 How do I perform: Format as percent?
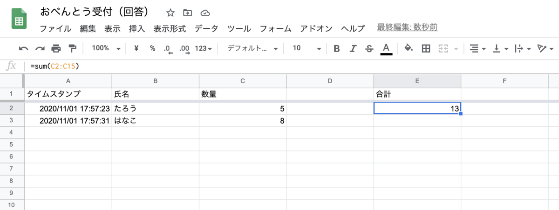tap(152, 48)
